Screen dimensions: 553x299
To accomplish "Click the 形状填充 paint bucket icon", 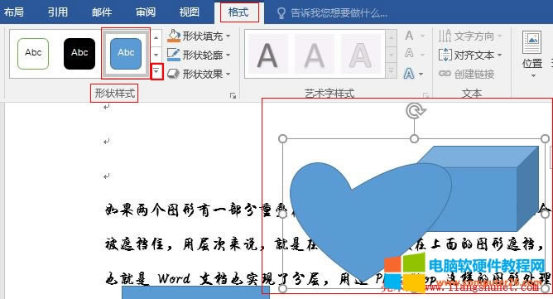I will pos(174,36).
